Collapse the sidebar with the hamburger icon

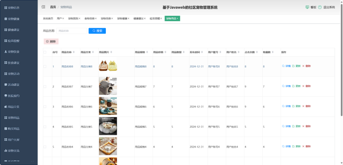click(x=43, y=7)
